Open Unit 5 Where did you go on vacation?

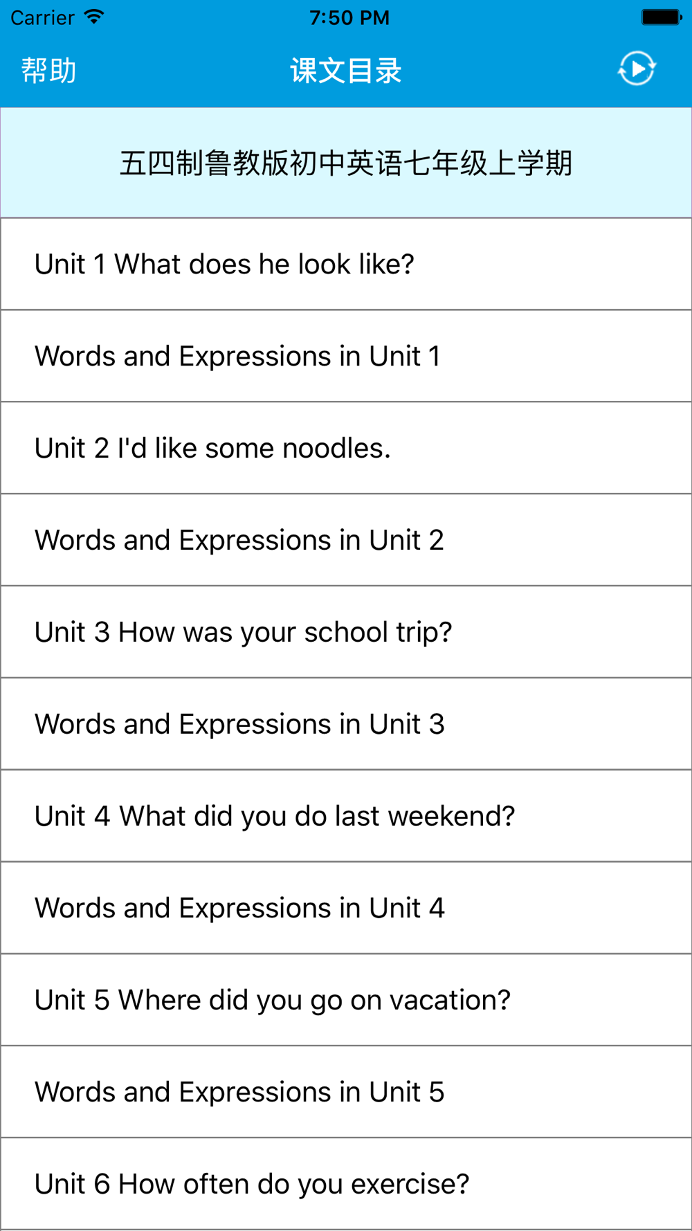point(346,1000)
